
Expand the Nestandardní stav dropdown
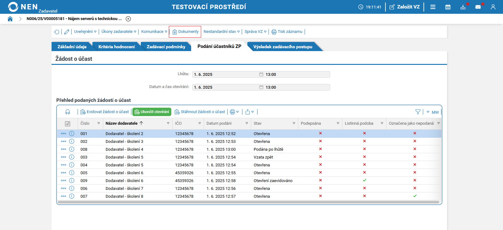pos(222,32)
